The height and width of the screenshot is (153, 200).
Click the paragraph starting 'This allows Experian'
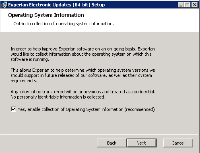click(x=83, y=75)
